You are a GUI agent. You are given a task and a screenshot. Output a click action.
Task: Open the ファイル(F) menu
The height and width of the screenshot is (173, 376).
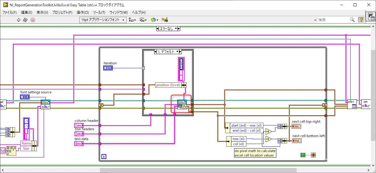[10, 13]
